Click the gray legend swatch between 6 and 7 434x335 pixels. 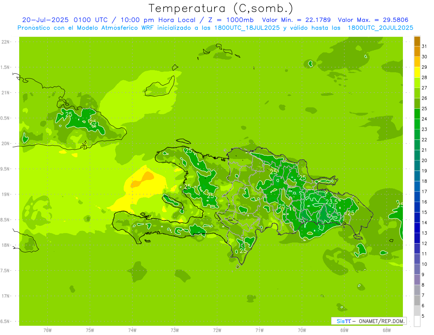point(417,301)
